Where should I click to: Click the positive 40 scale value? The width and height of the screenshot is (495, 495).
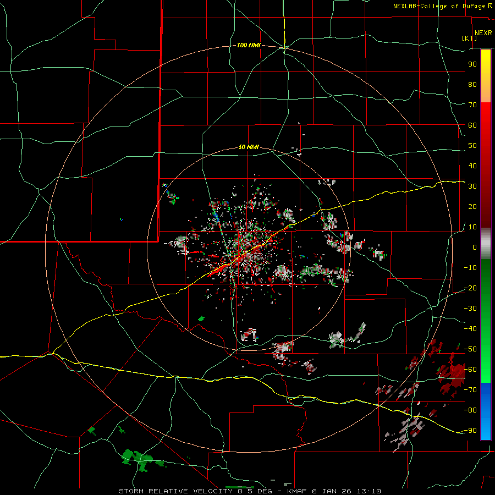coord(472,166)
